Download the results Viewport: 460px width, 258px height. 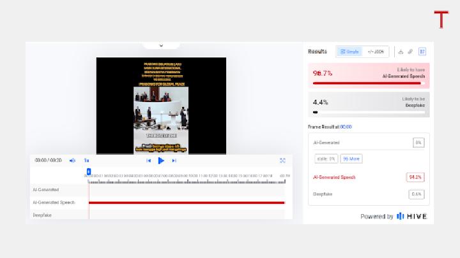tap(401, 52)
